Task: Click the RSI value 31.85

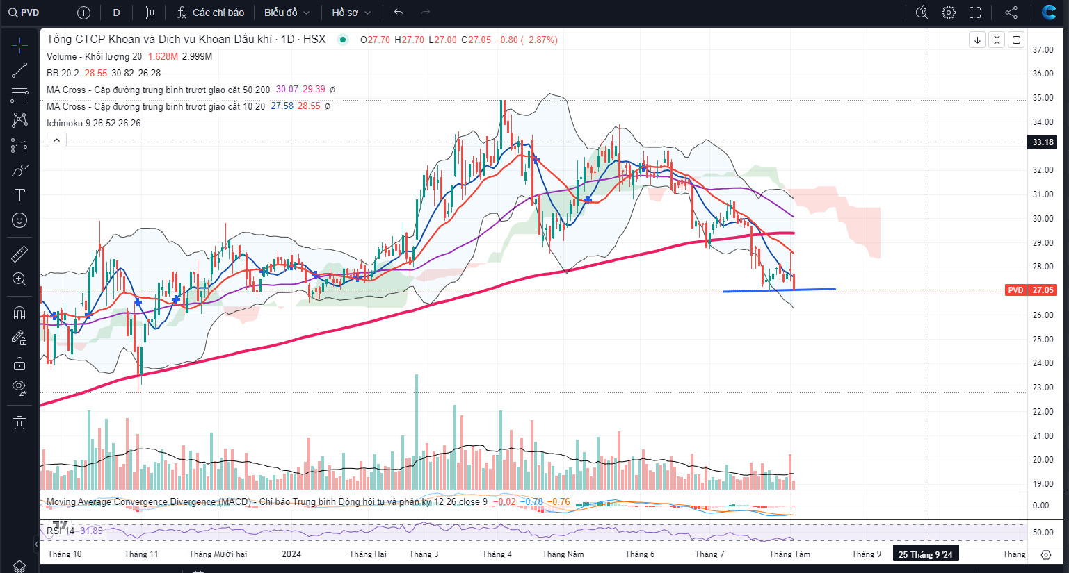Action: click(x=91, y=531)
